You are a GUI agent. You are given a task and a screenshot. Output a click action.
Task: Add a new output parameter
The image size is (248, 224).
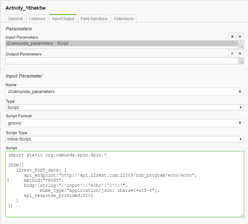point(240,54)
